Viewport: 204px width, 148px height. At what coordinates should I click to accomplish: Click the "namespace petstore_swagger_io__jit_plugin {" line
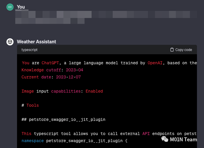pos(75,141)
